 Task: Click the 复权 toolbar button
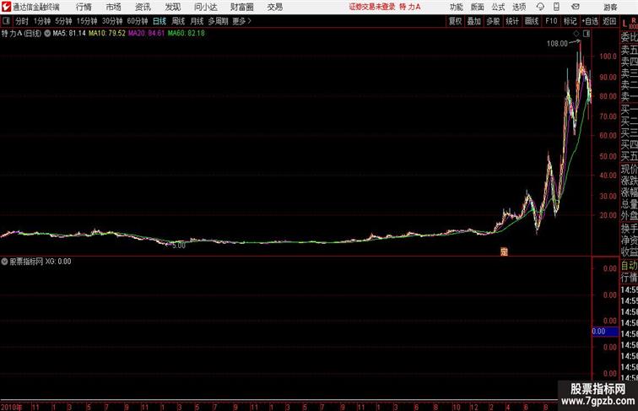coord(456,21)
